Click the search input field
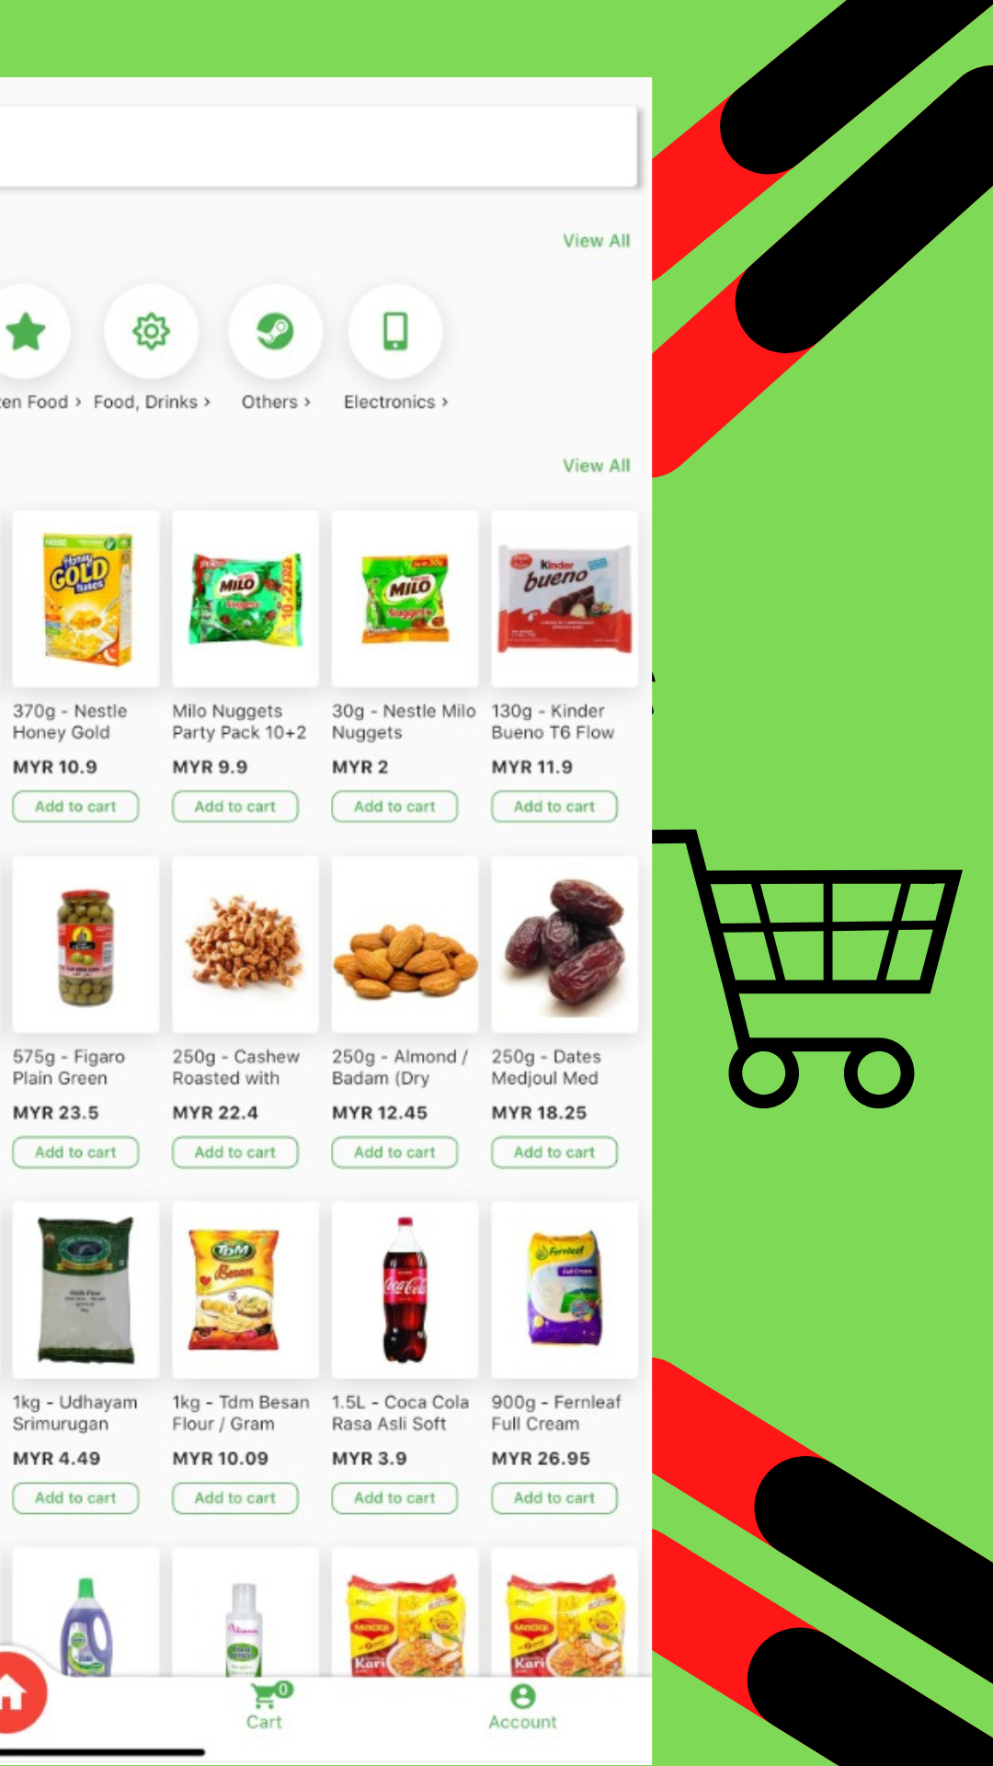 coord(318,147)
